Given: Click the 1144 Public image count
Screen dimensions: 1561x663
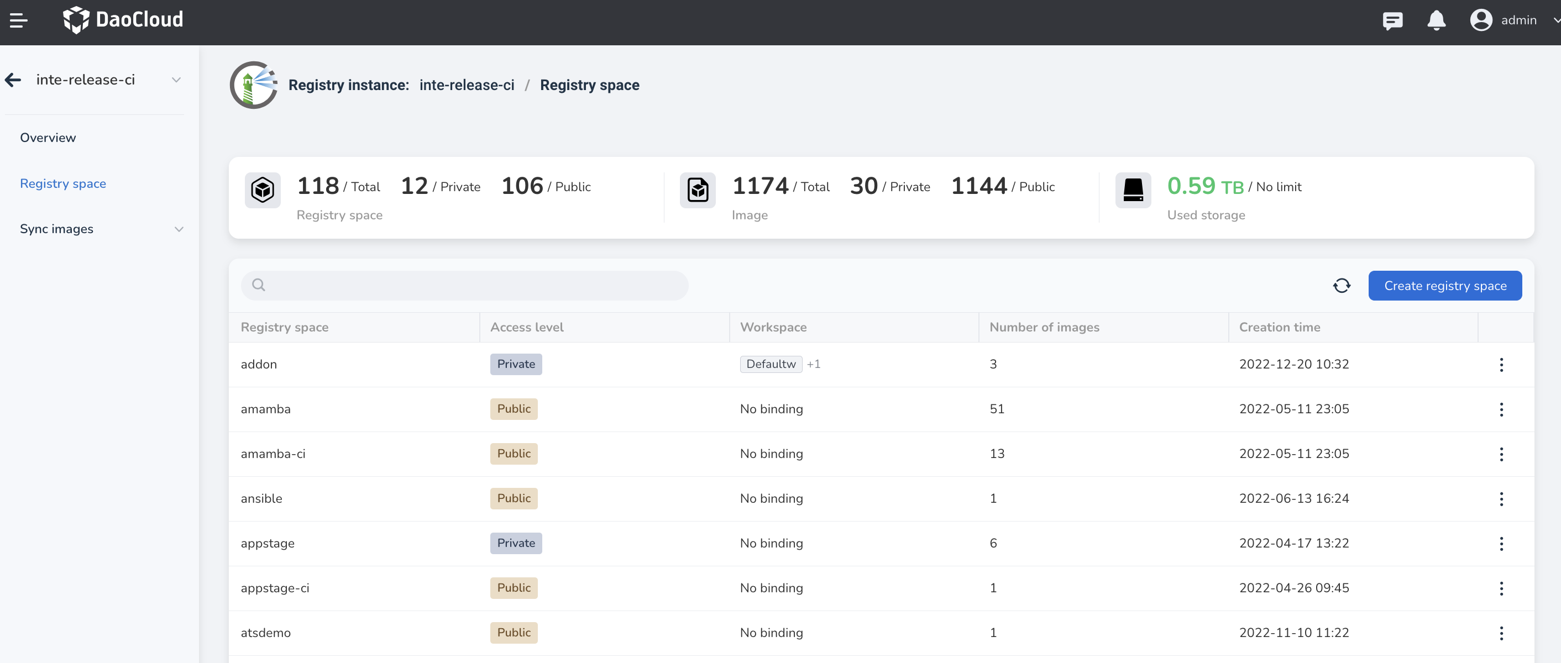Looking at the screenshot, I should coord(1003,186).
